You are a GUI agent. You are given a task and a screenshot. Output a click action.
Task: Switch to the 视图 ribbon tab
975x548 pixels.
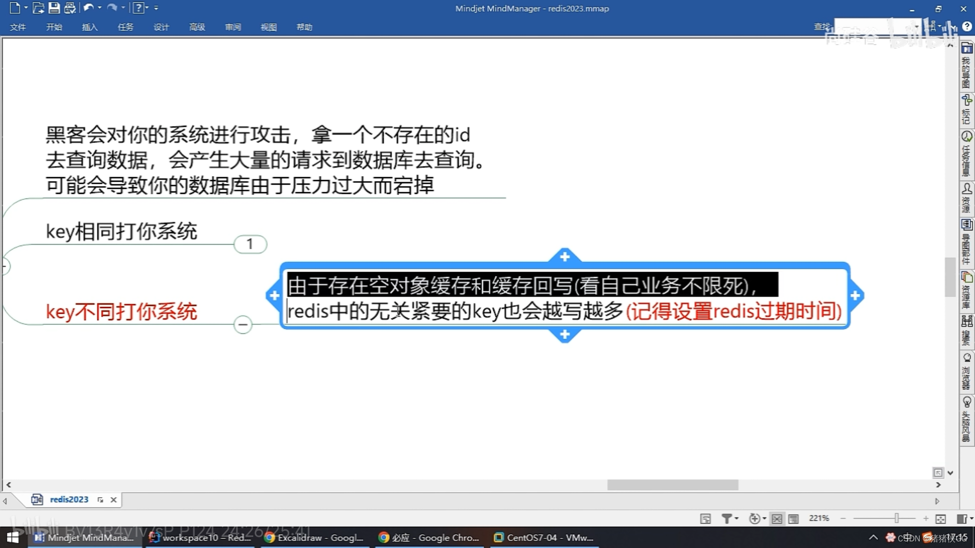click(x=268, y=27)
